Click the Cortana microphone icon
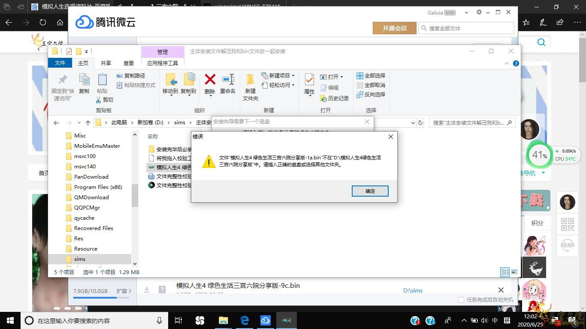Image resolution: width=586 pixels, height=329 pixels. [x=160, y=320]
